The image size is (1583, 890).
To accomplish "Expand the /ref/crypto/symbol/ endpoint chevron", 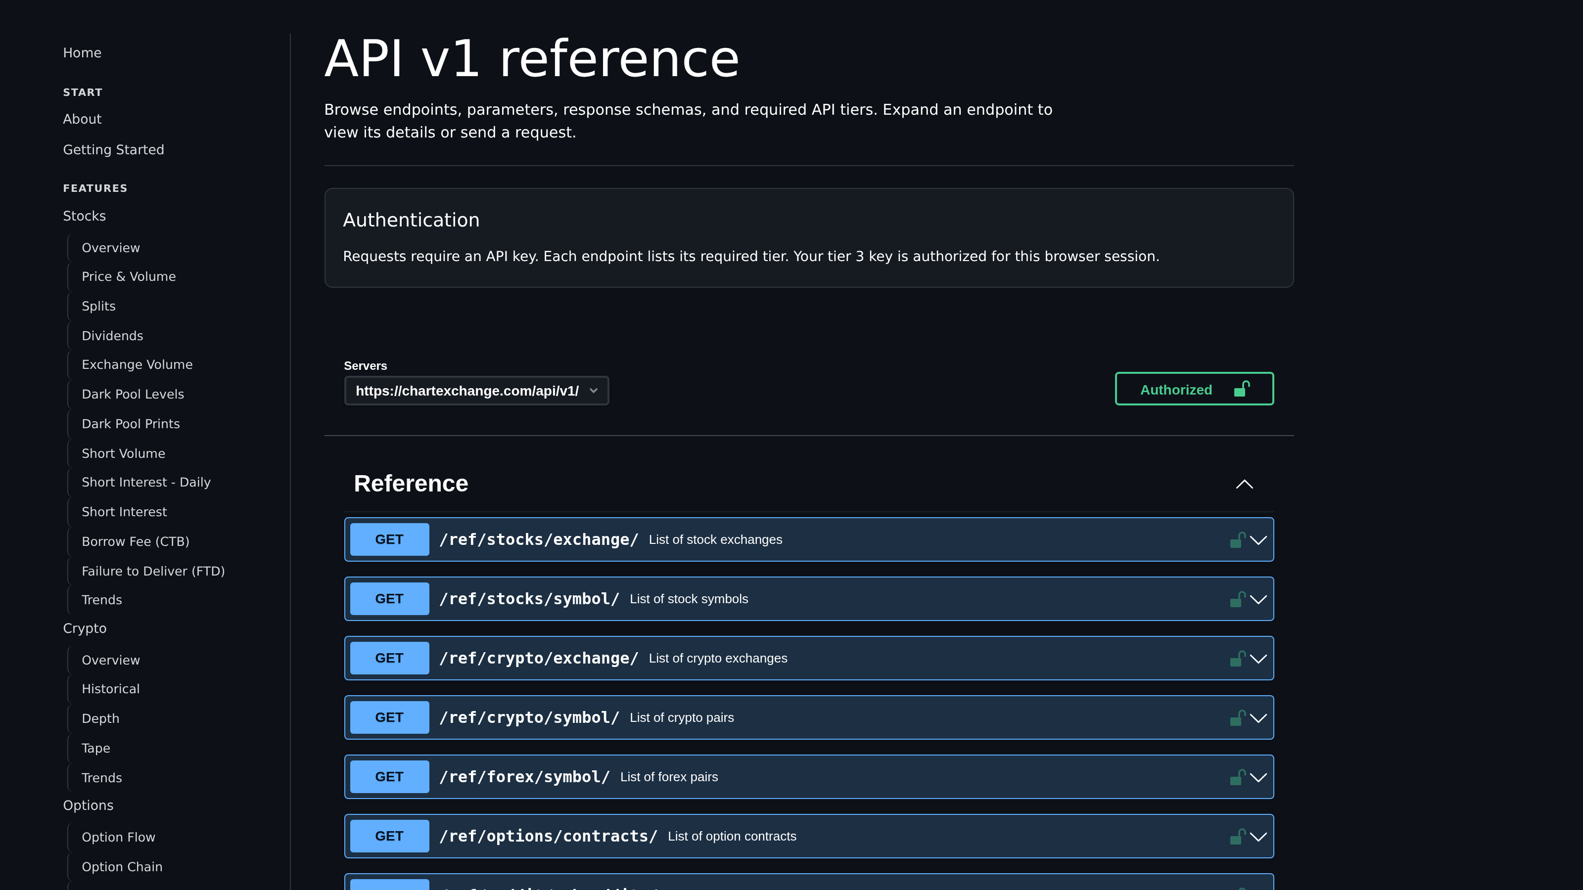I will 1258,718.
